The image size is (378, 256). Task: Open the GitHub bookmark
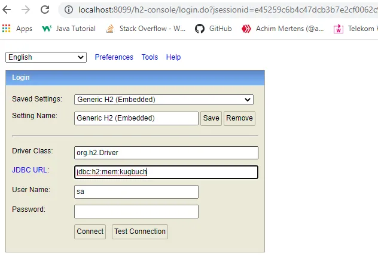(220, 29)
